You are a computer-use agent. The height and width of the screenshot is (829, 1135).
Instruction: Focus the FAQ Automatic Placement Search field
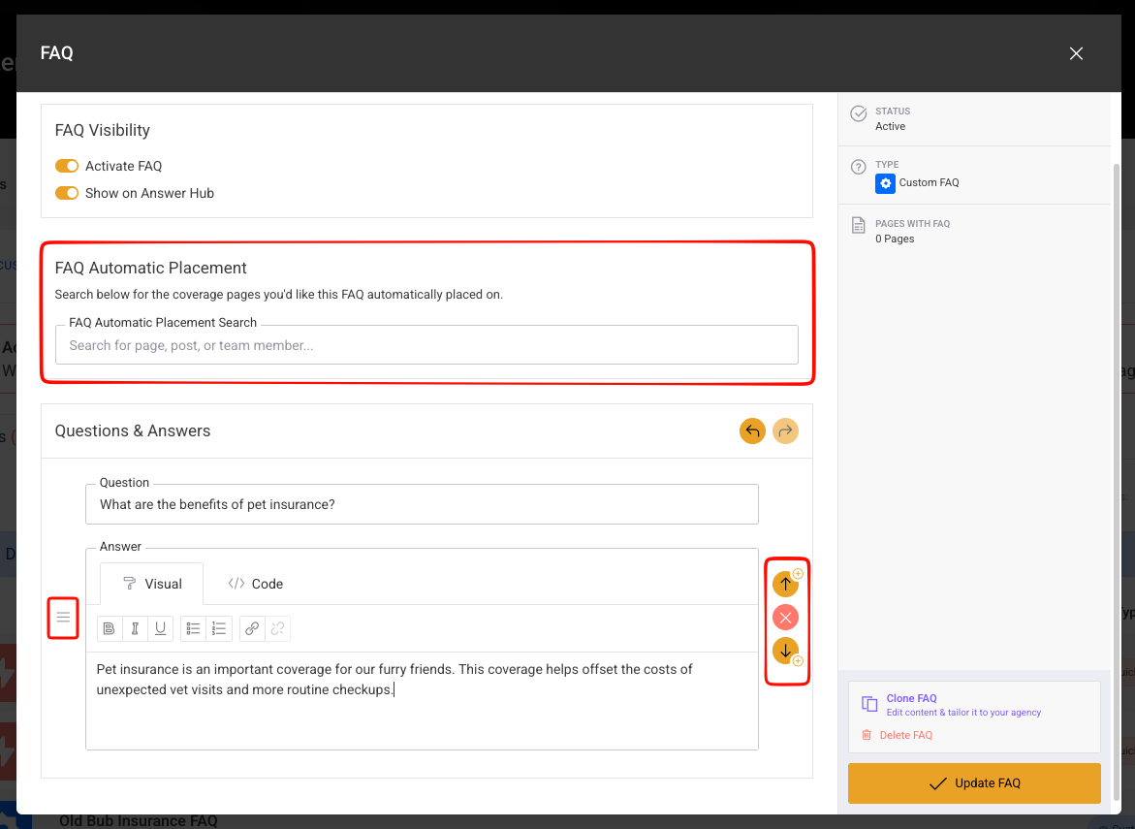(x=426, y=345)
